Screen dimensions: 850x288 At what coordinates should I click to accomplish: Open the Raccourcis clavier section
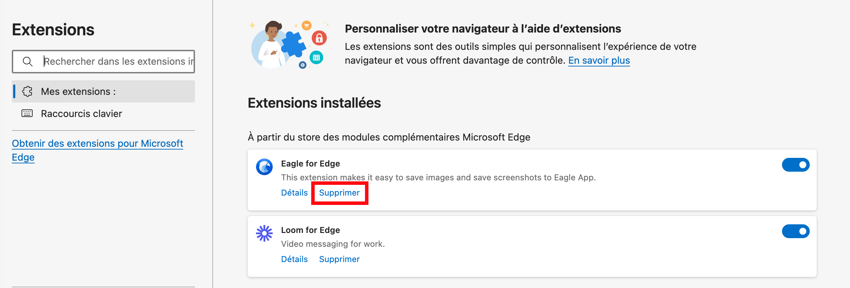(103, 114)
